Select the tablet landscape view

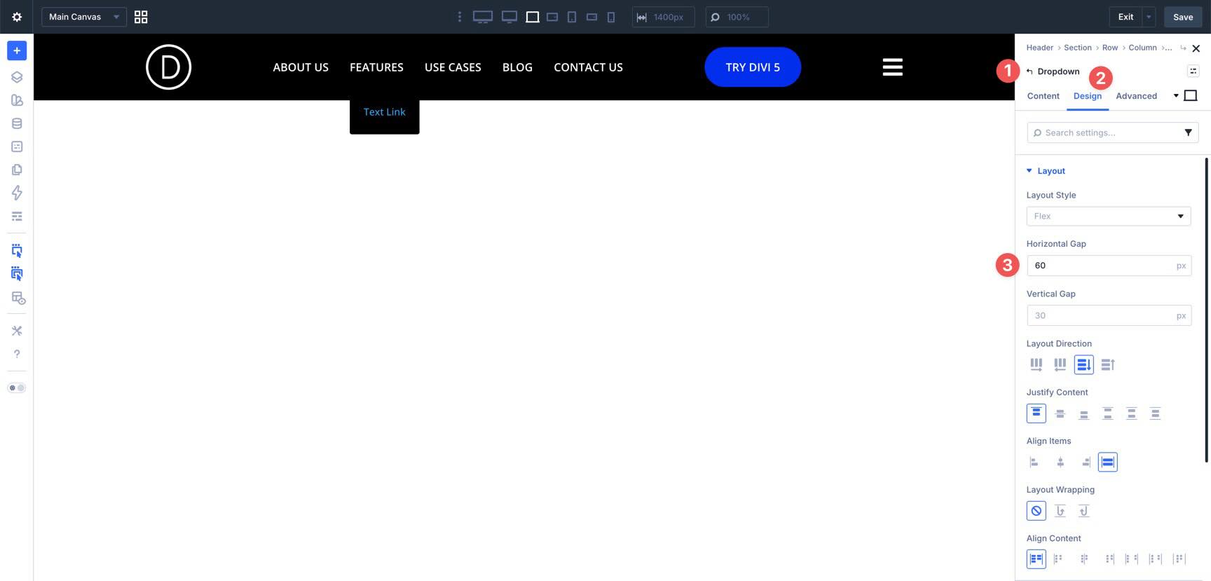(x=552, y=17)
